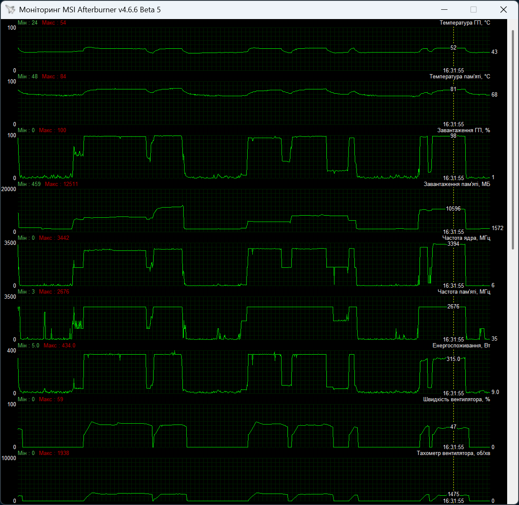
Task: Select the 'Енергоспоживання, Вт' graph label
Action: [461, 345]
